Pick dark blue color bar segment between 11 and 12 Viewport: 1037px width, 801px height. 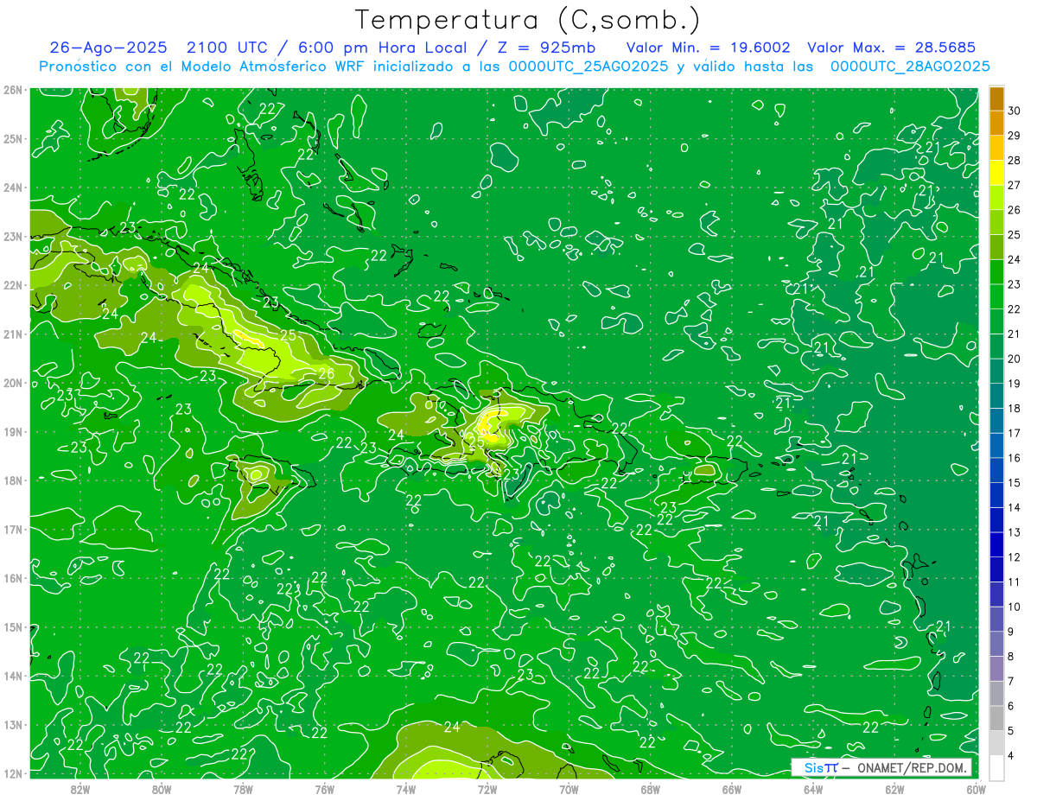coord(996,569)
